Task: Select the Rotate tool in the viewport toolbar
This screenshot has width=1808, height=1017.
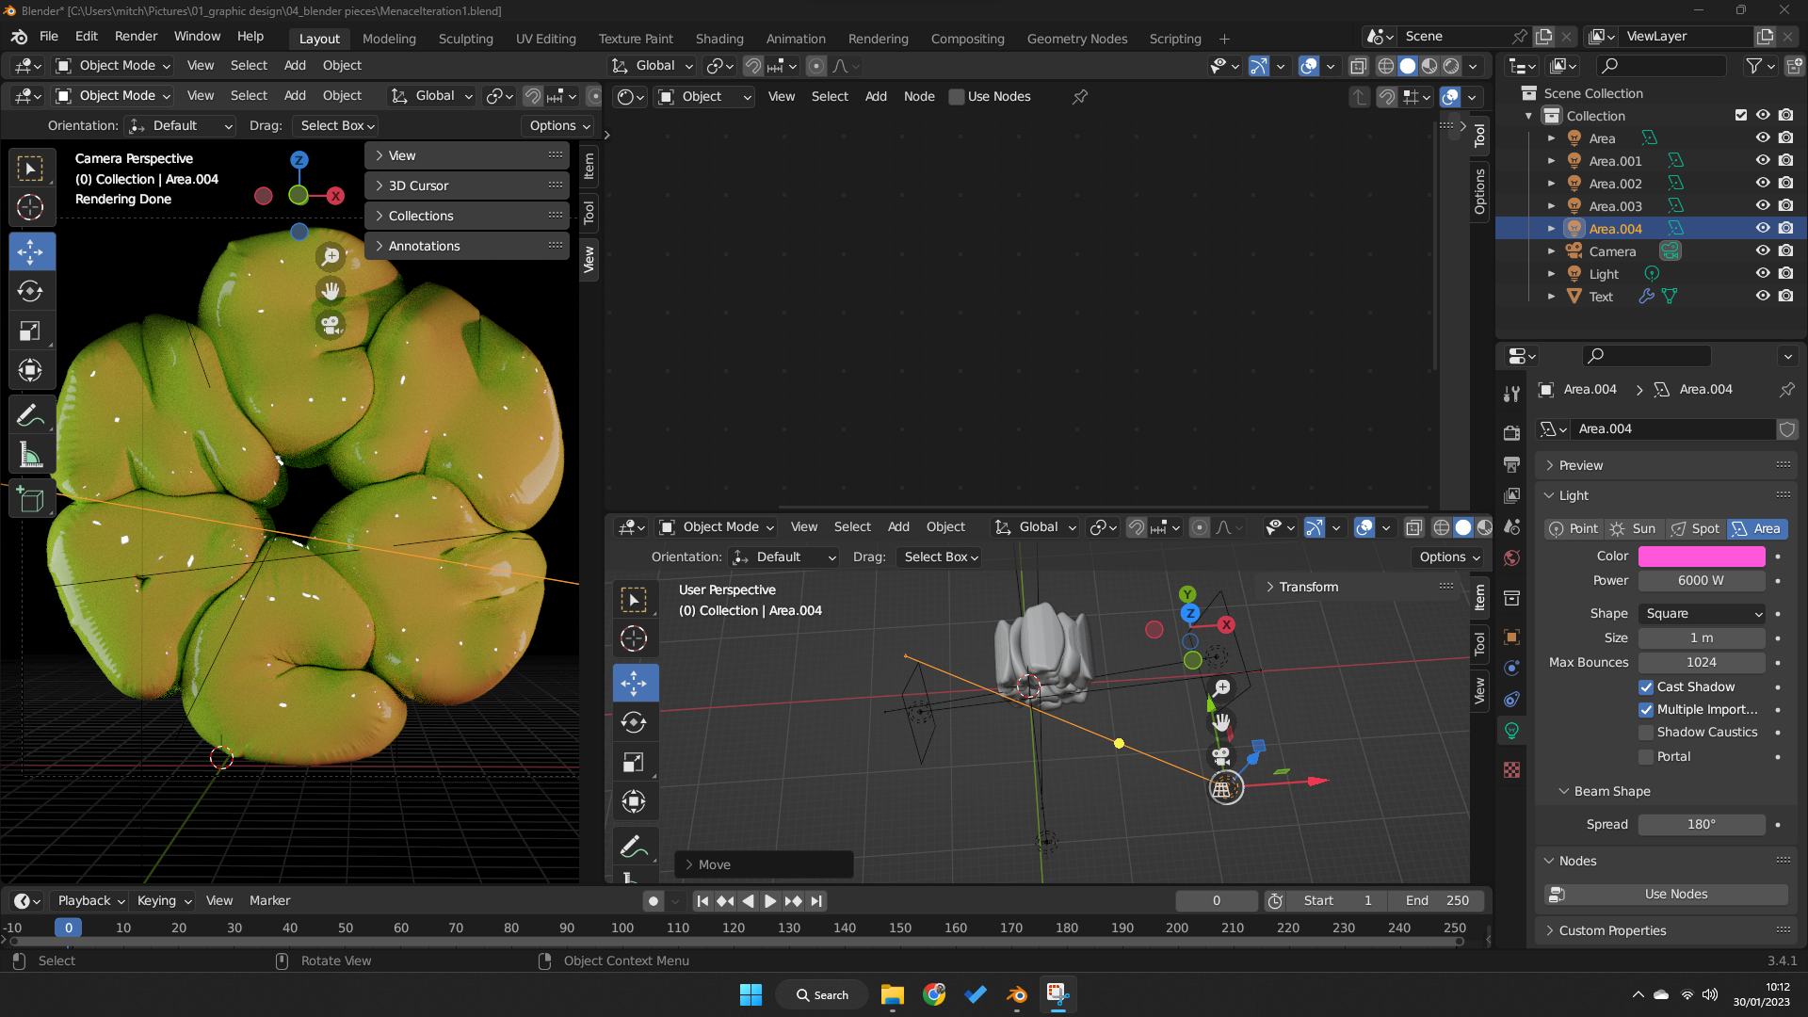Action: [x=635, y=722]
